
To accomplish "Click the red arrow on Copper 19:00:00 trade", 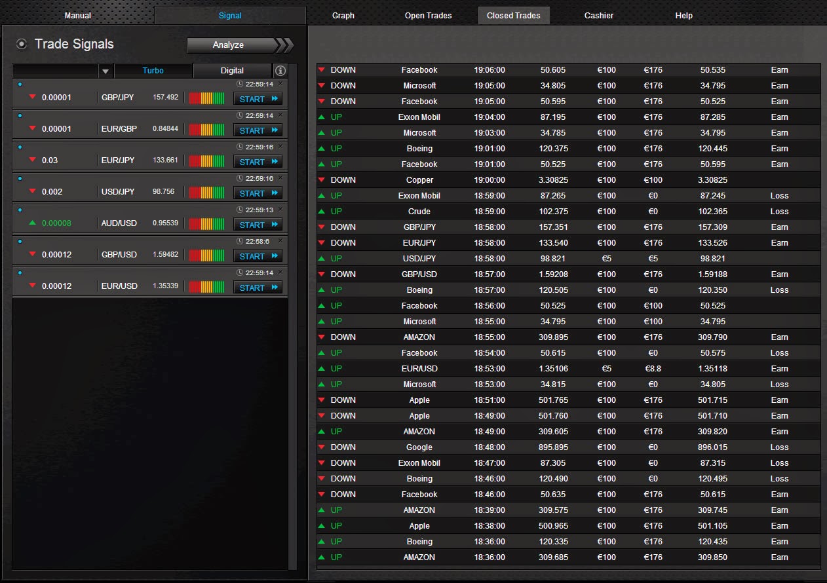I will [x=322, y=179].
